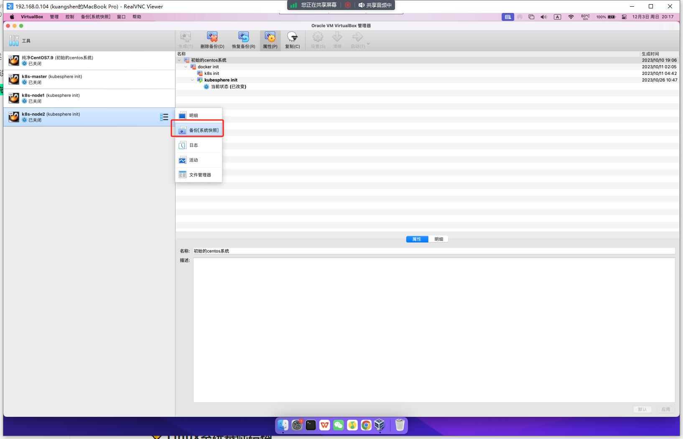
Task: Open the VirtualBox menu in menu bar
Action: (32, 17)
